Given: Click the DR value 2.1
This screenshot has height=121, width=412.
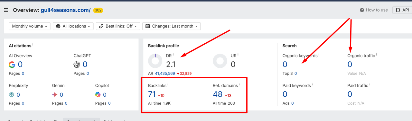Looking at the screenshot, I should click(x=171, y=65).
